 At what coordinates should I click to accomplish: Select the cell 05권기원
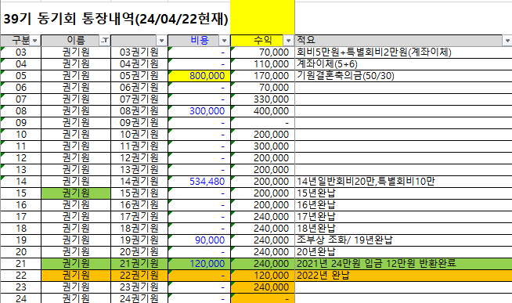139,76
